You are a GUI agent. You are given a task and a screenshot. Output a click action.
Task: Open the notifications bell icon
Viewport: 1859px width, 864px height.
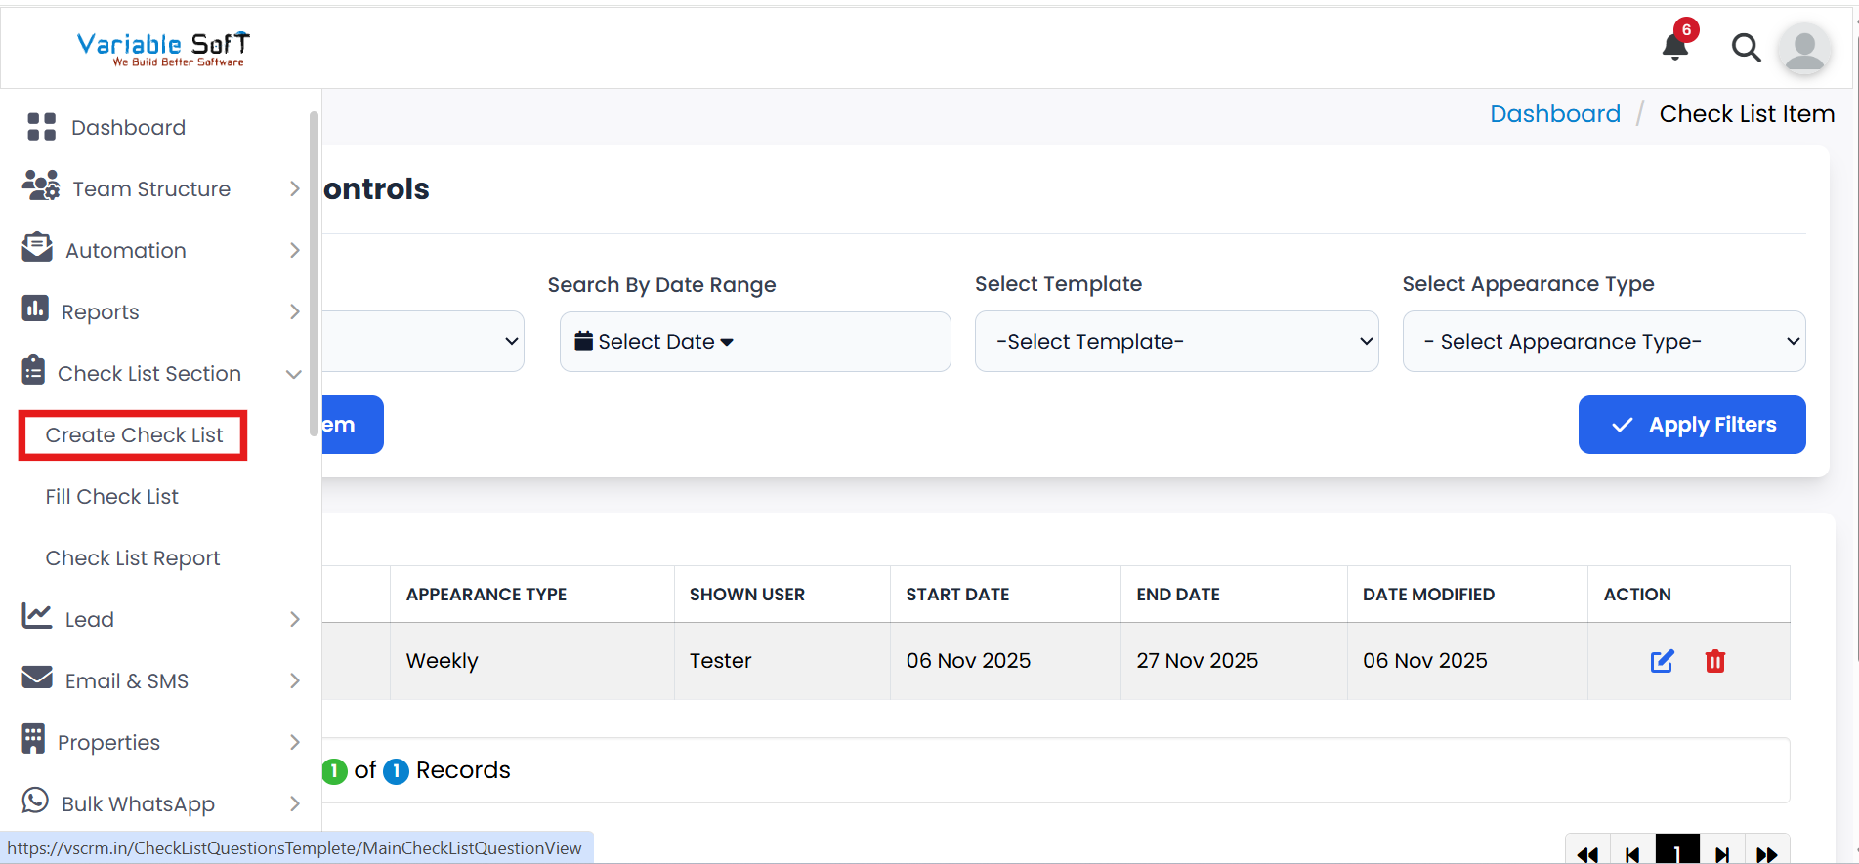tap(1675, 46)
